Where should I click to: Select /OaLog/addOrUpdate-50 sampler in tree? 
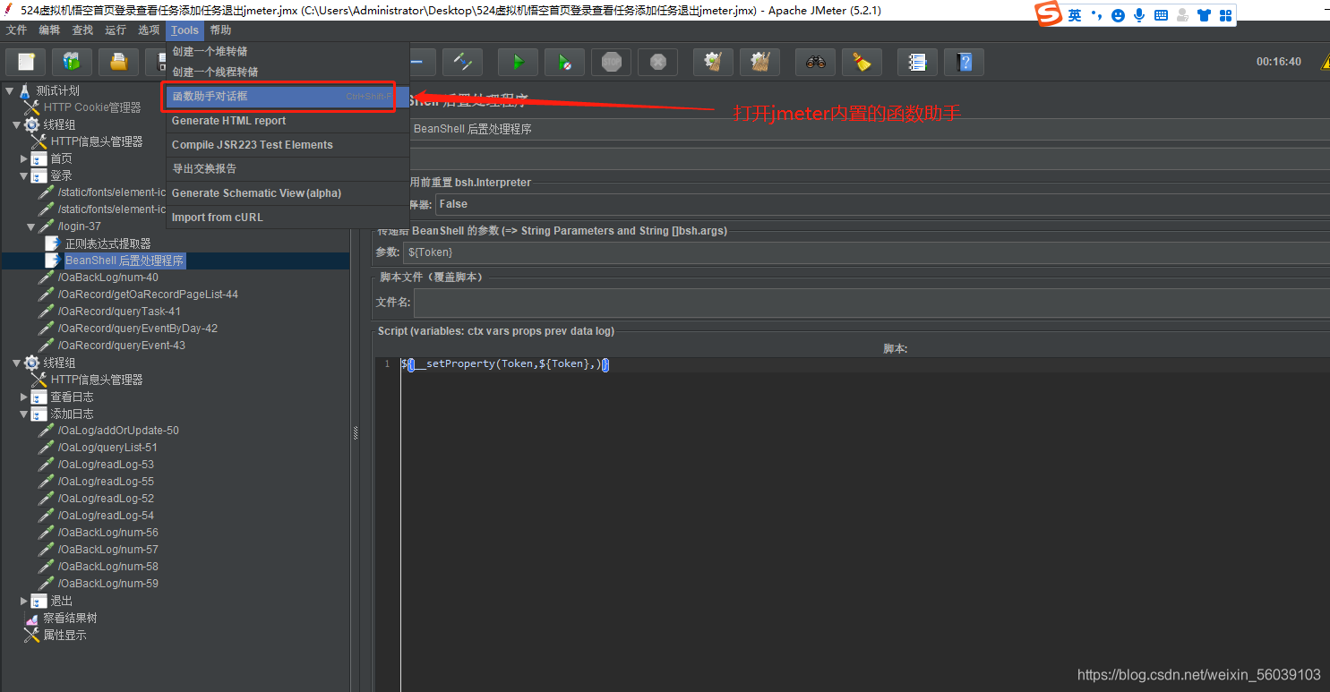click(118, 431)
